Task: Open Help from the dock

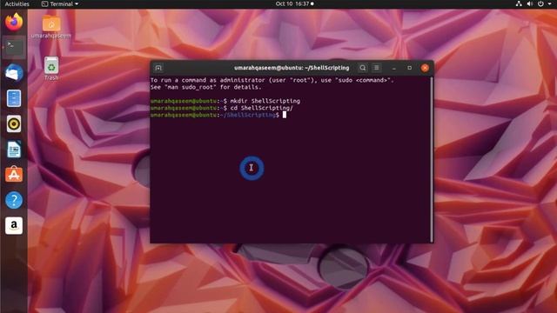Action: [x=14, y=200]
